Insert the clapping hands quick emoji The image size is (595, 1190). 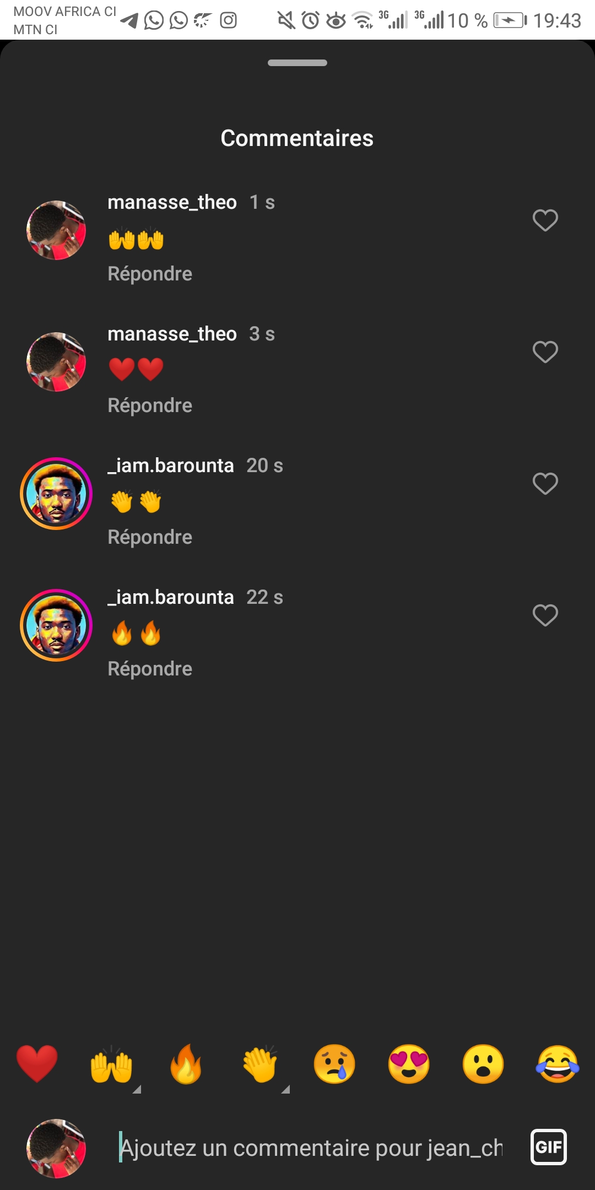(x=261, y=1065)
